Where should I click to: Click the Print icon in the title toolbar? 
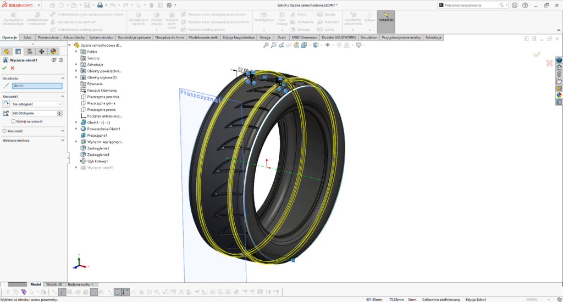coord(100,5)
